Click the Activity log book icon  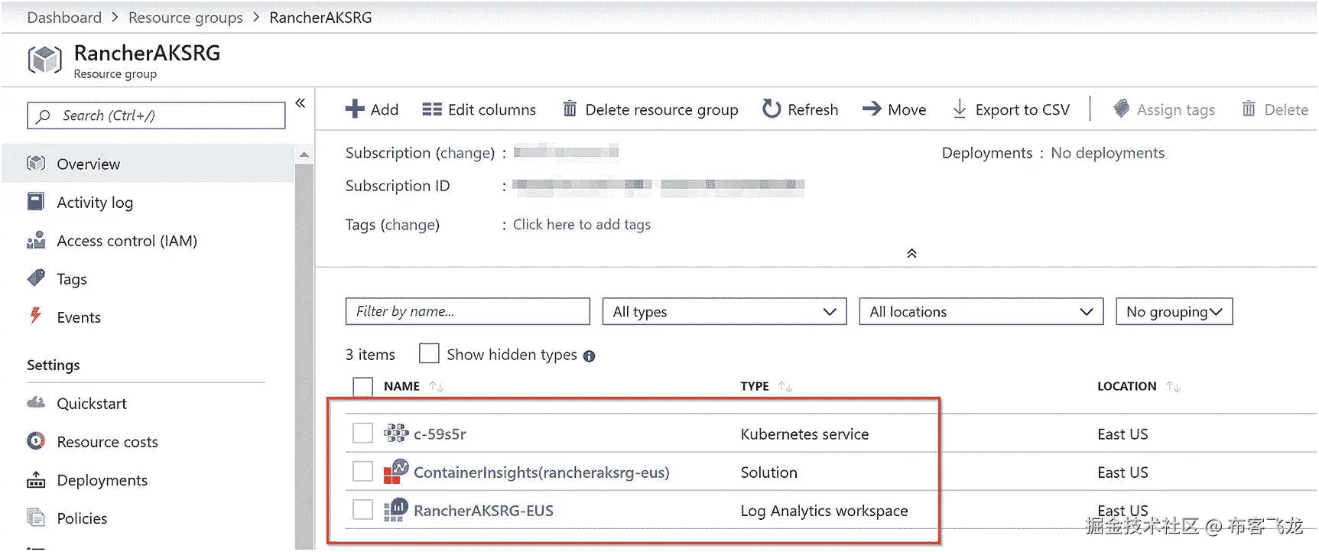point(36,202)
